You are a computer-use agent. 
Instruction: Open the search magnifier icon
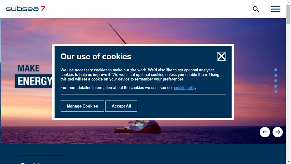(x=256, y=9)
